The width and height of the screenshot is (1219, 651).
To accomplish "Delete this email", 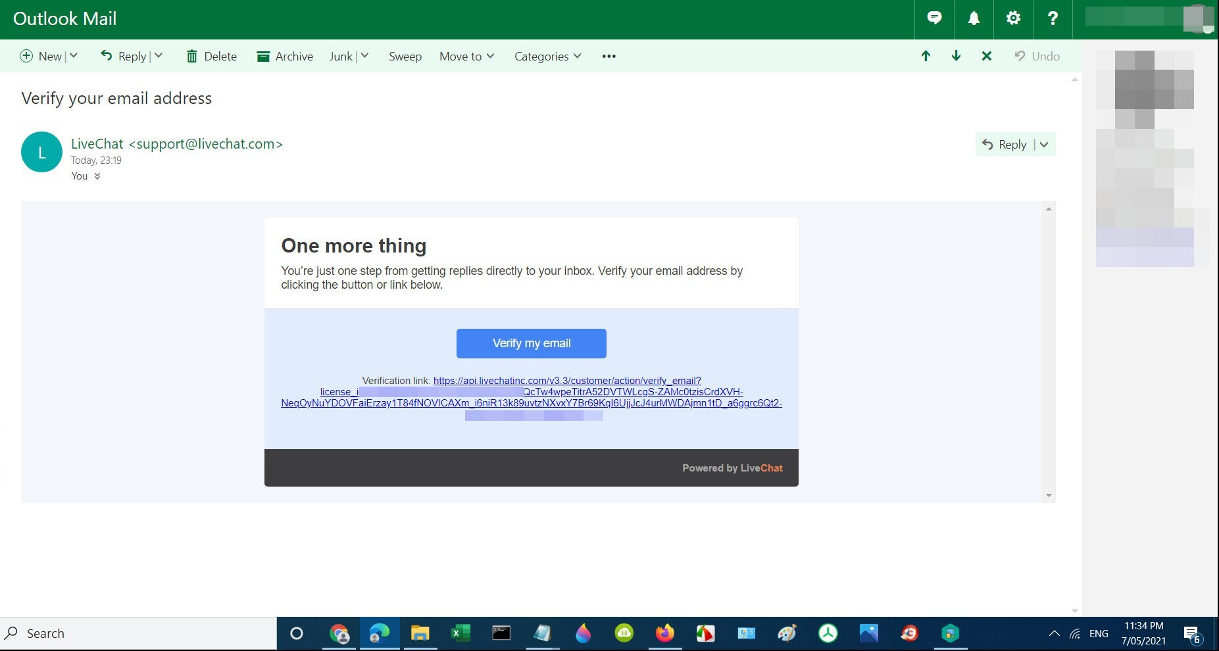I will 211,56.
